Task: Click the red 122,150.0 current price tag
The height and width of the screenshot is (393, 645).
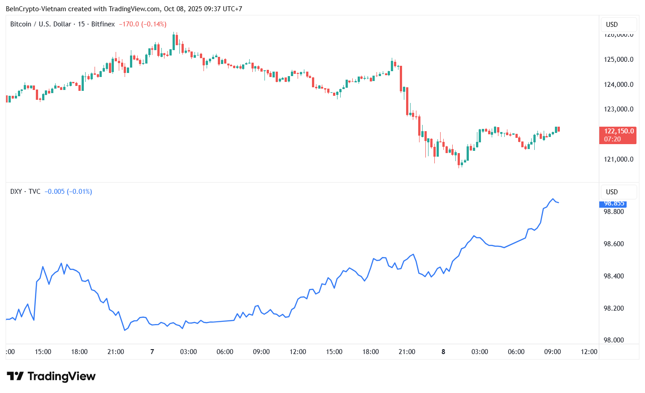Action: 619,131
